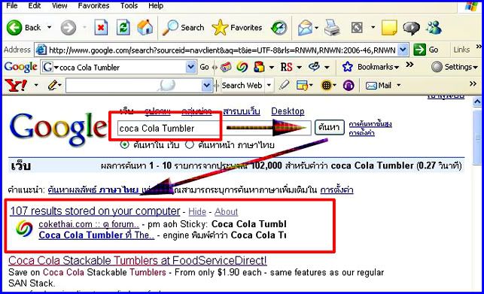
Task: Open the Help menu
Action: click(156, 5)
